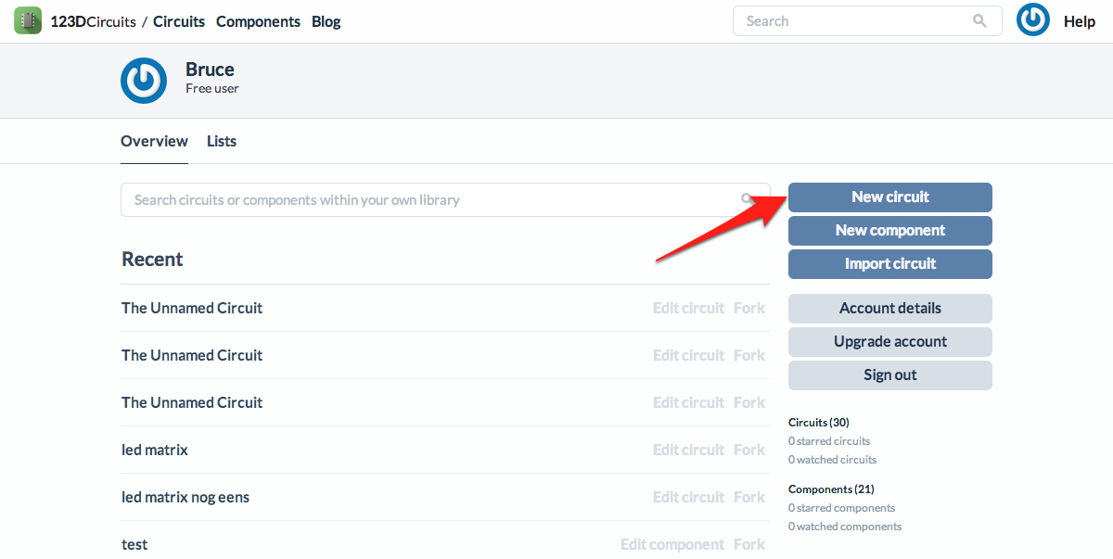Click Bruce's large profile avatar

pos(144,81)
